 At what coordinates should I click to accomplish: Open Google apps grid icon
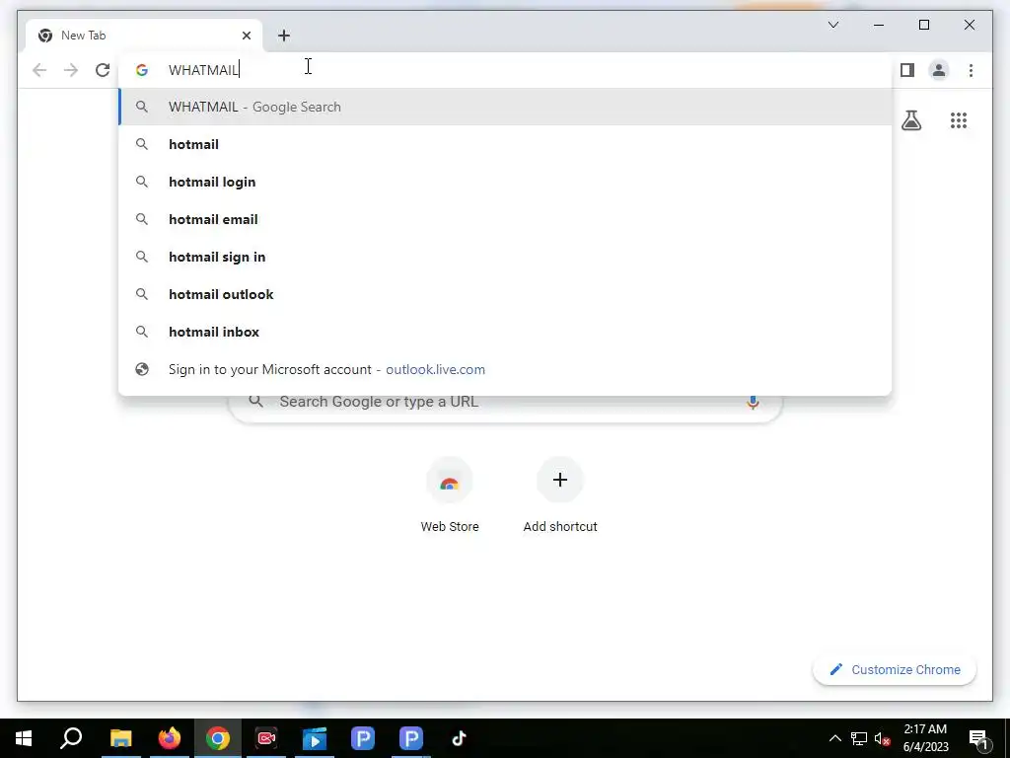tap(959, 120)
